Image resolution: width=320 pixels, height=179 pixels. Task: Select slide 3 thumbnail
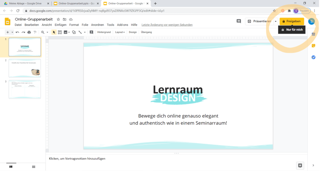[25, 89]
